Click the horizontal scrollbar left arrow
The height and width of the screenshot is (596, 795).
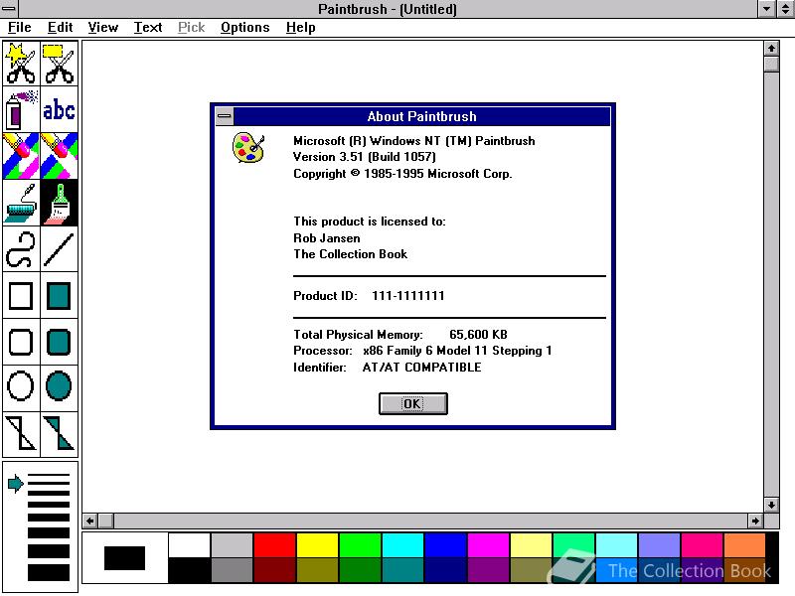(x=90, y=521)
